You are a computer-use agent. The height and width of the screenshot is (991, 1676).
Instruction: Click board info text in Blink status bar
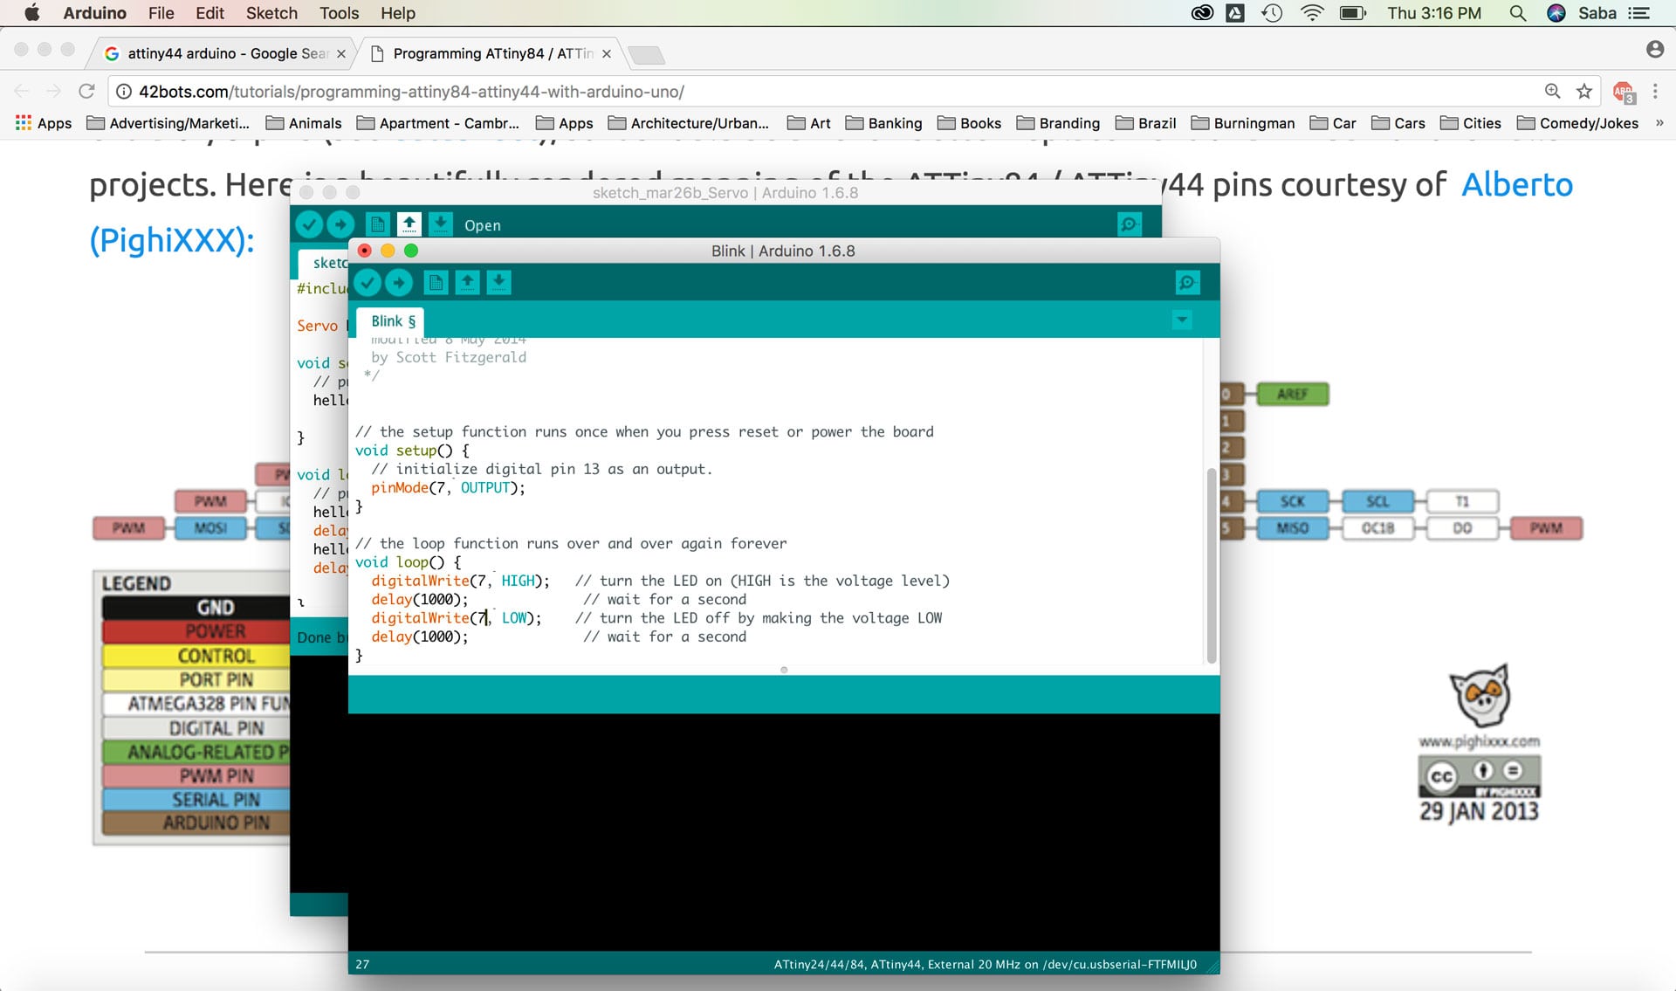point(985,964)
